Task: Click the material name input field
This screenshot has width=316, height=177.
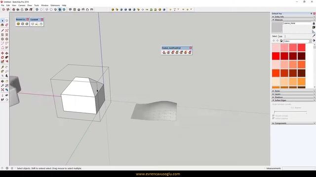Action: point(297,23)
